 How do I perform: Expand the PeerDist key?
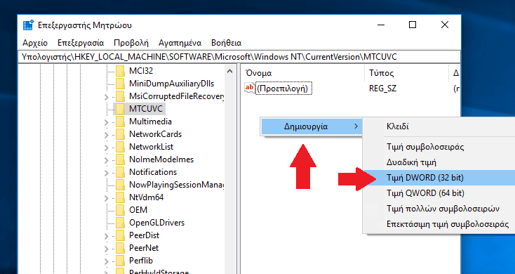pos(106,236)
